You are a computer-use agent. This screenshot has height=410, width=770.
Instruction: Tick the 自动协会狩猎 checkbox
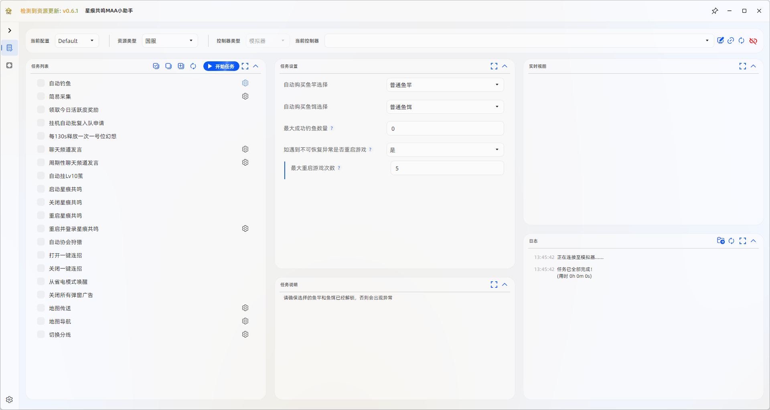point(41,242)
